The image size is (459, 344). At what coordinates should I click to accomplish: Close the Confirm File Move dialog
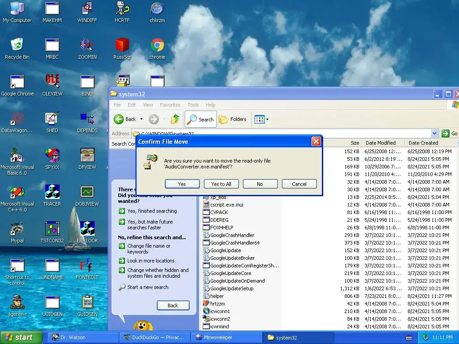pos(316,142)
